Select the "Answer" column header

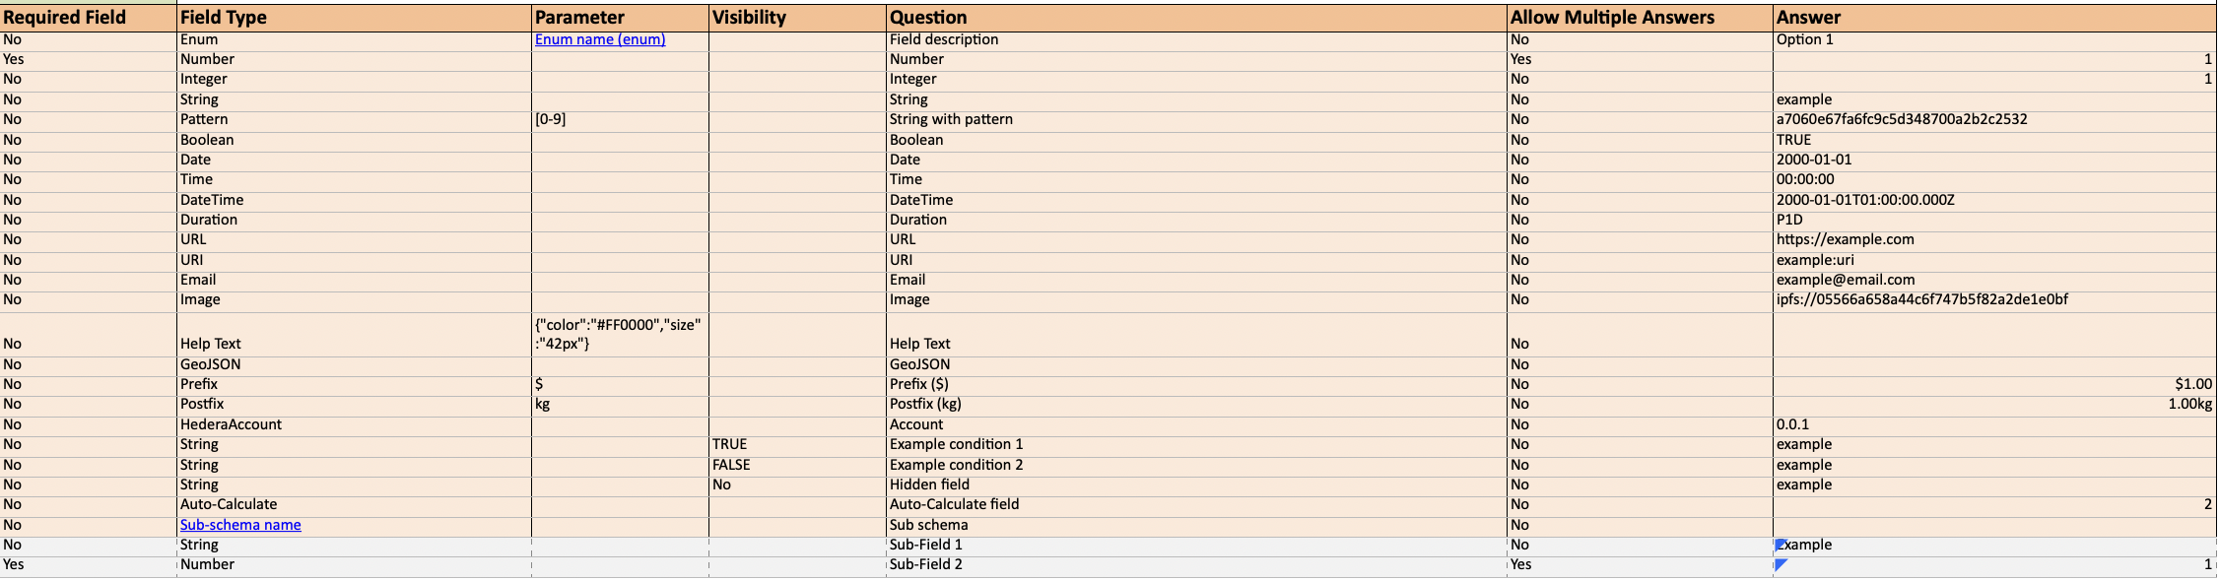point(1808,18)
